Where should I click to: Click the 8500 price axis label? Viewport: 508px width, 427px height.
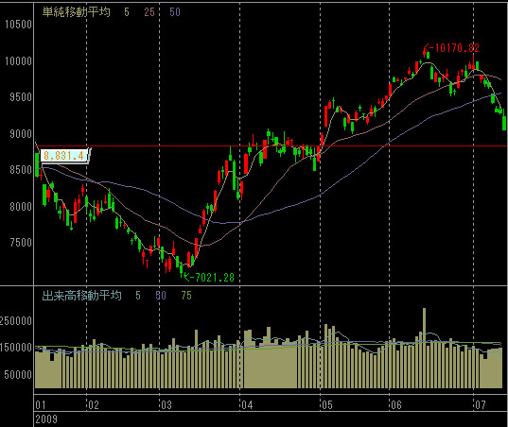[x=21, y=170]
